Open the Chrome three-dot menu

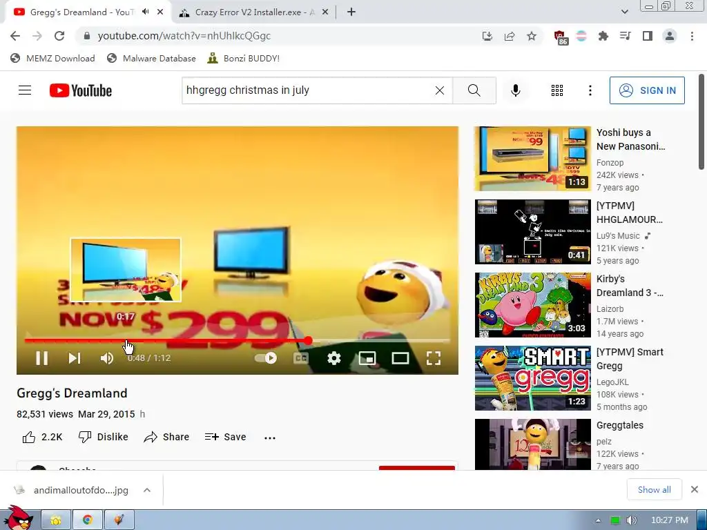pos(692,36)
